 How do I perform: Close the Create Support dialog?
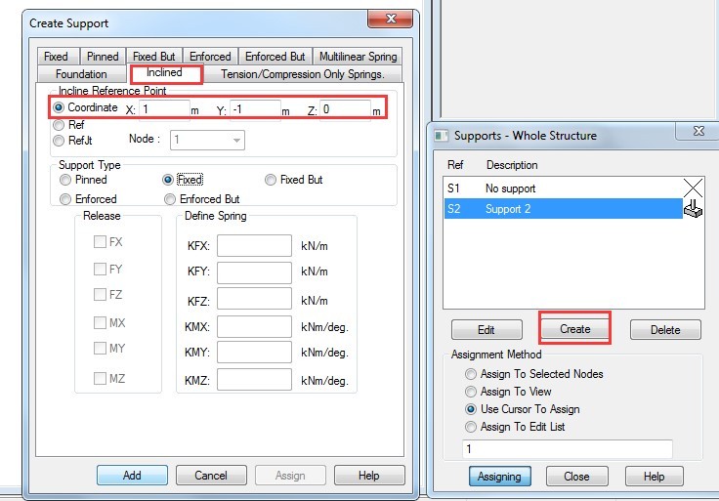(391, 19)
